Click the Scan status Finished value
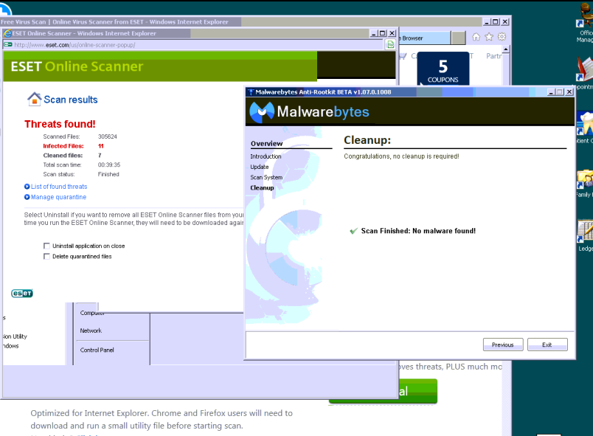 tap(108, 174)
